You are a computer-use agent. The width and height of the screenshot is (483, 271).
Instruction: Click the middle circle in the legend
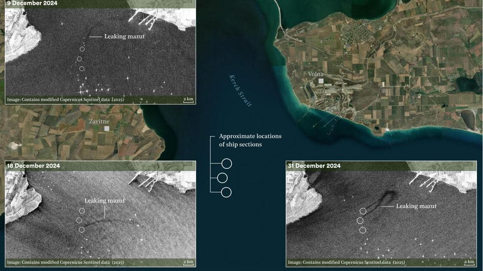pyautogui.click(x=222, y=178)
